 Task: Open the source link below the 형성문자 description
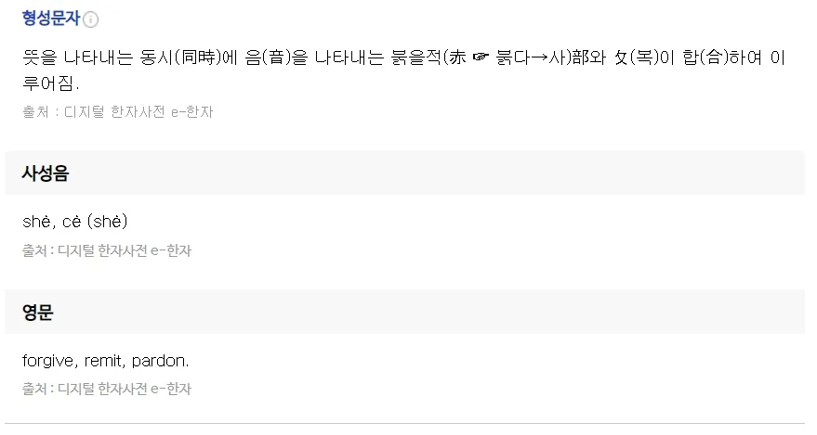tap(118, 112)
